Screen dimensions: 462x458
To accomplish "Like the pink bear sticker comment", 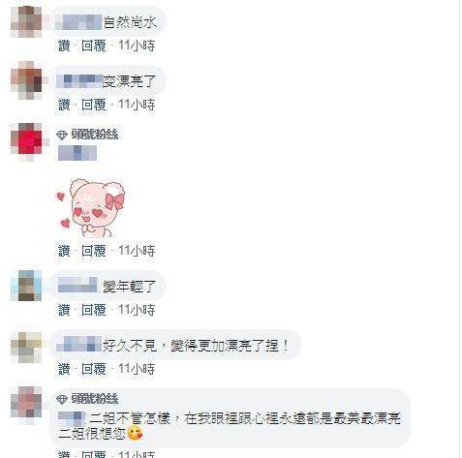I will click(x=64, y=251).
